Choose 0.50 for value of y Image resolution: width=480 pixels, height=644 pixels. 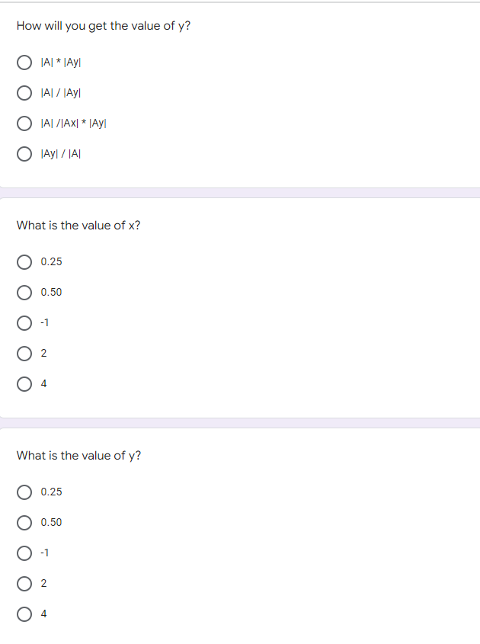[x=24, y=523]
